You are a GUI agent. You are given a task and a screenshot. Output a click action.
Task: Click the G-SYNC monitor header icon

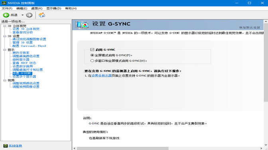click(x=83, y=25)
